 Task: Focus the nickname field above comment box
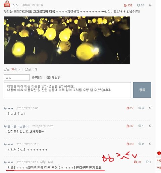(17, 77)
